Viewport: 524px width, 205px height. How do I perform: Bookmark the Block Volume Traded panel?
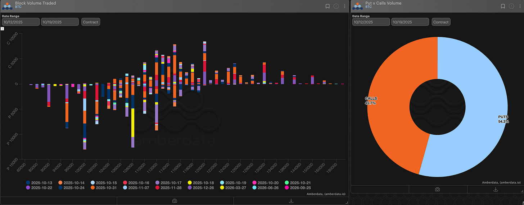(327, 6)
